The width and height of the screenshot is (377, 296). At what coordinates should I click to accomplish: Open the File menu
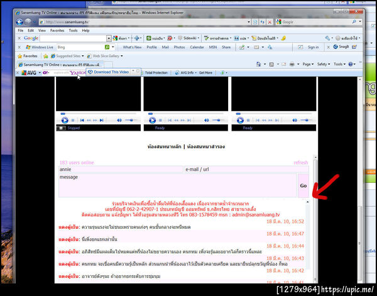click(x=21, y=31)
